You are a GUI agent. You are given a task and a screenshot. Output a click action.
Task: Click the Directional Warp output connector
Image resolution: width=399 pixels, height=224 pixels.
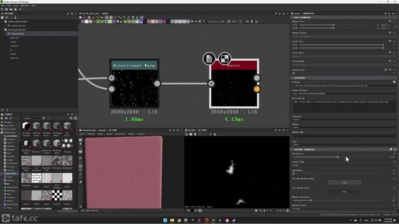click(x=157, y=83)
